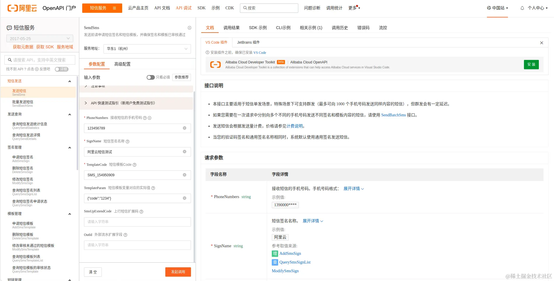Switch to the 调用结果 tab
Screen dimensions: 554x281
tap(232, 28)
